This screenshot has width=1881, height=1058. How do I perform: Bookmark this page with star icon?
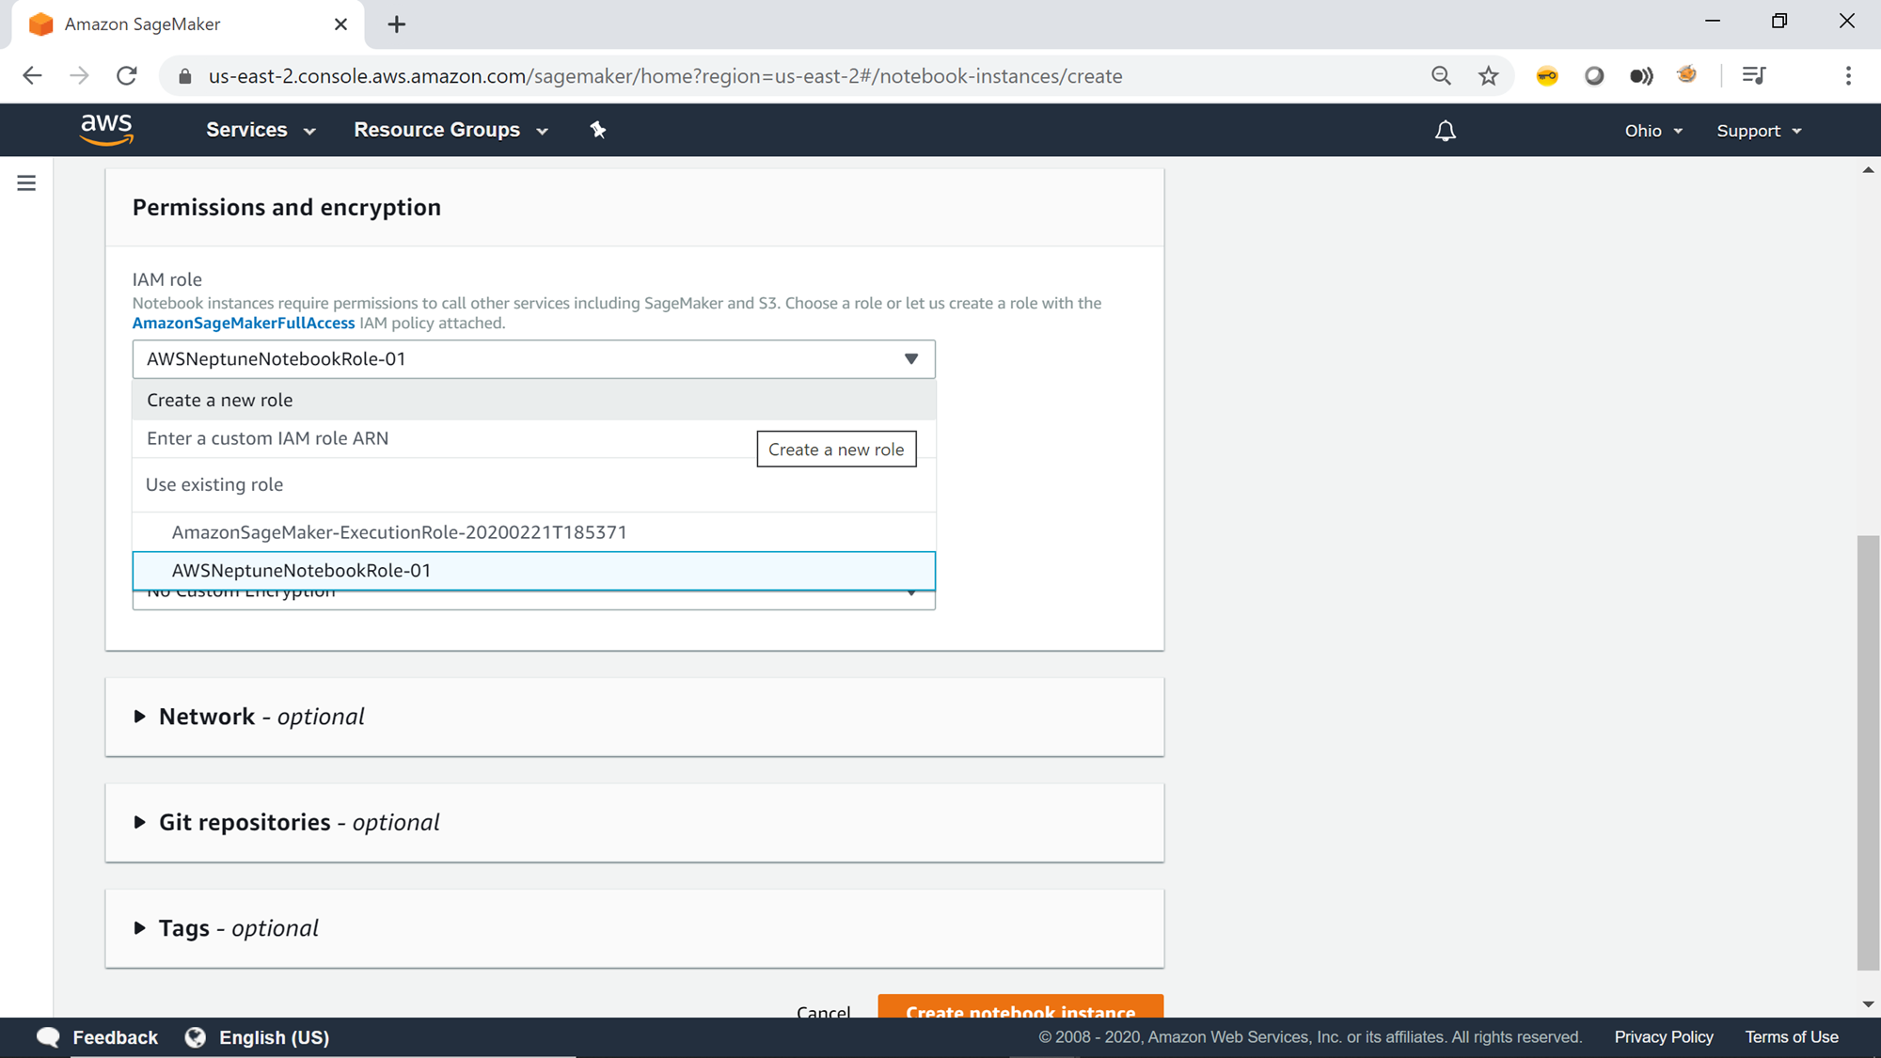pos(1488,76)
